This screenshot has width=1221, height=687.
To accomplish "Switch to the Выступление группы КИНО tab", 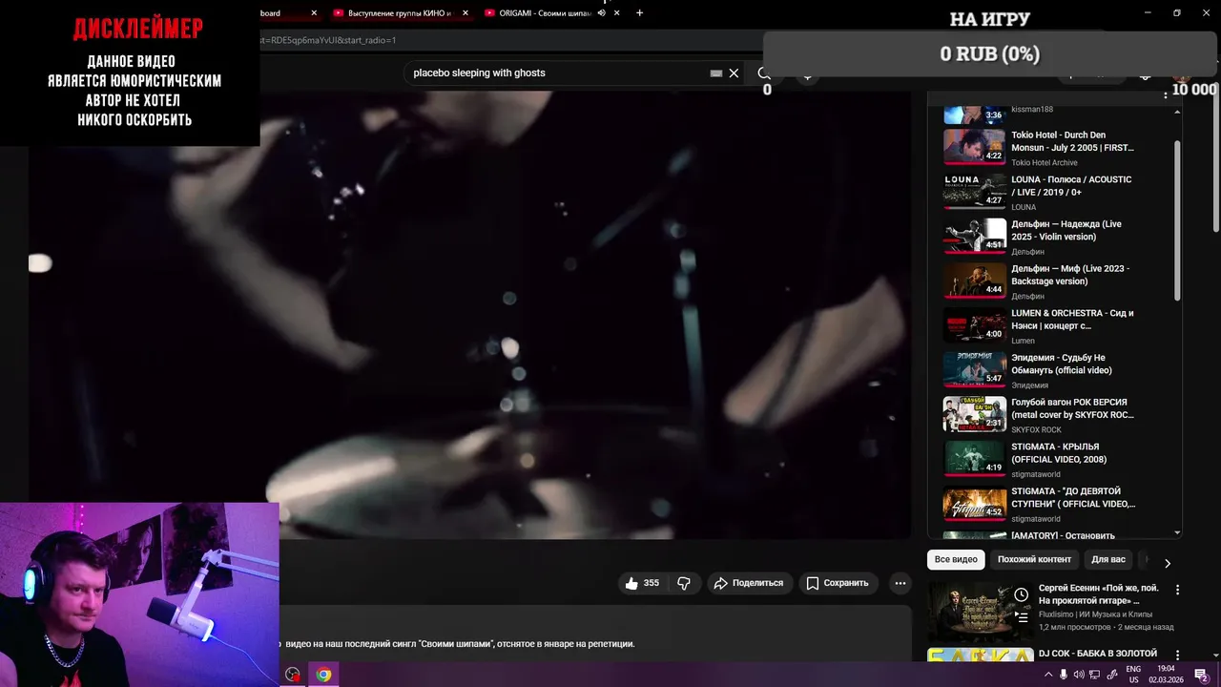I will click(400, 13).
